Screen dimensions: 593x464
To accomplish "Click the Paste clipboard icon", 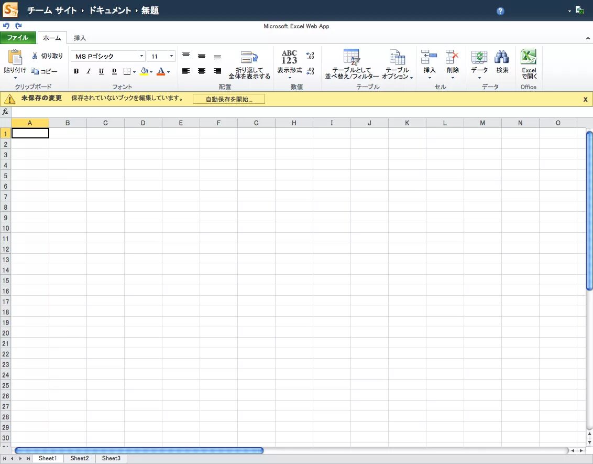I will point(15,57).
